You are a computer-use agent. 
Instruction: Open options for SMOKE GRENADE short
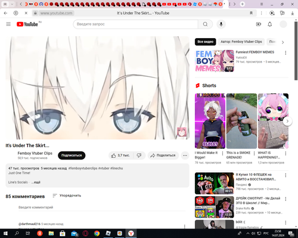click(x=254, y=154)
